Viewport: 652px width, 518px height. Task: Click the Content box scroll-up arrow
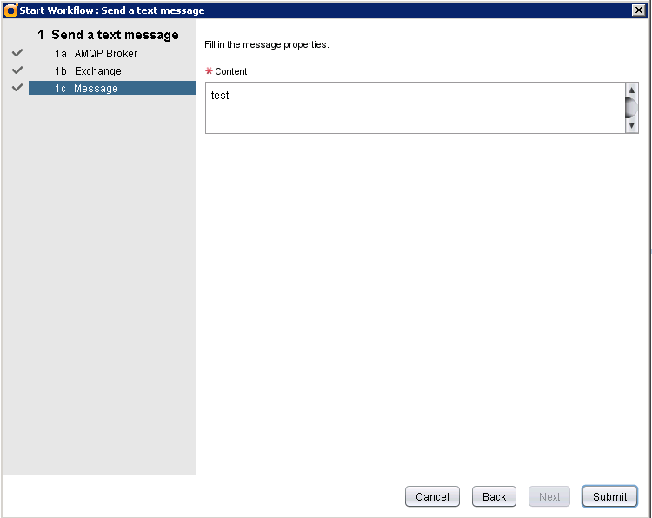(632, 90)
